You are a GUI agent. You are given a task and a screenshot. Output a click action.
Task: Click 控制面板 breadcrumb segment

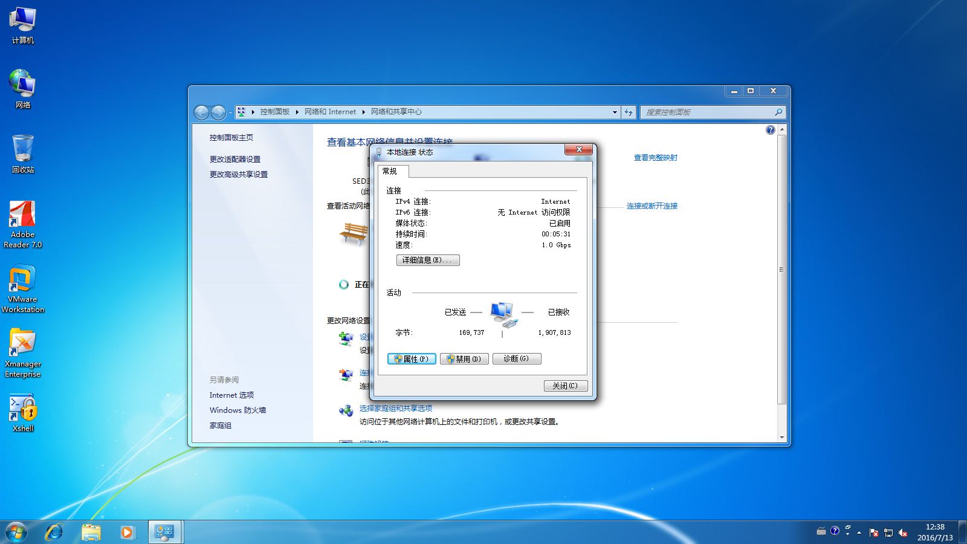(275, 112)
